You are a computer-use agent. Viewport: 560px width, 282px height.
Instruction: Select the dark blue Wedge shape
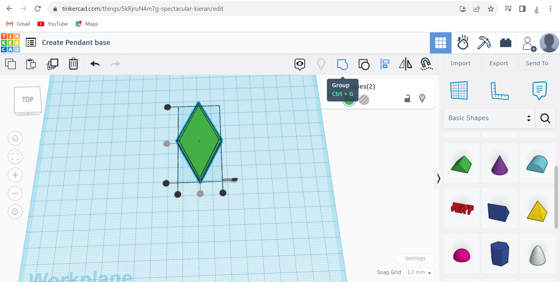tap(500, 208)
